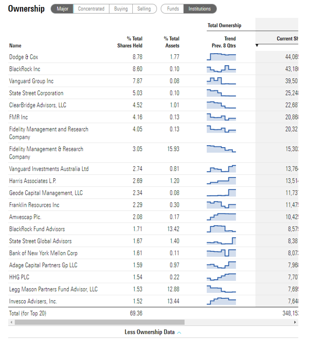
Task: Click Invesco Advisers trend sparkline
Action: click(221, 301)
